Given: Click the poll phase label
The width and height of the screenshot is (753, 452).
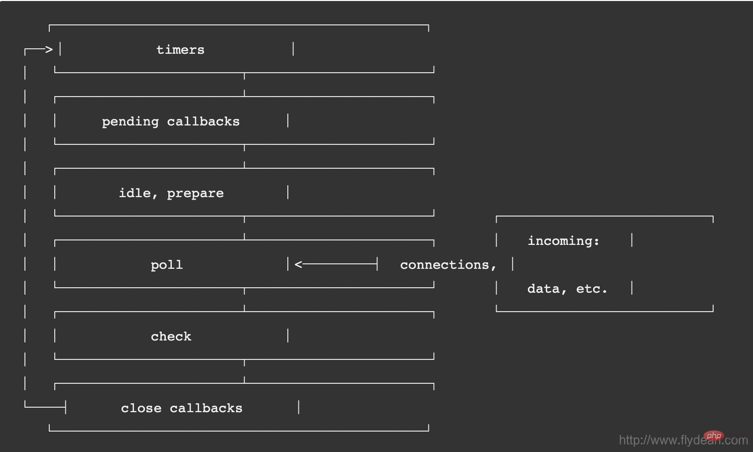Looking at the screenshot, I should [x=167, y=265].
